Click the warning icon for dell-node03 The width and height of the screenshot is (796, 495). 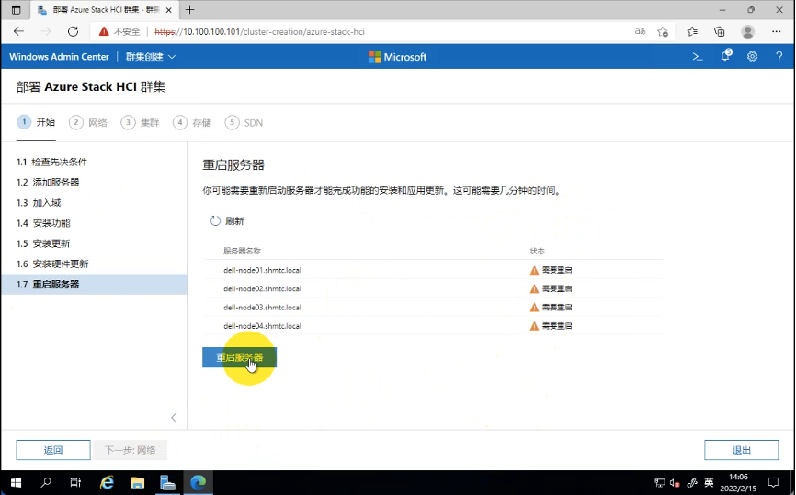[534, 308]
